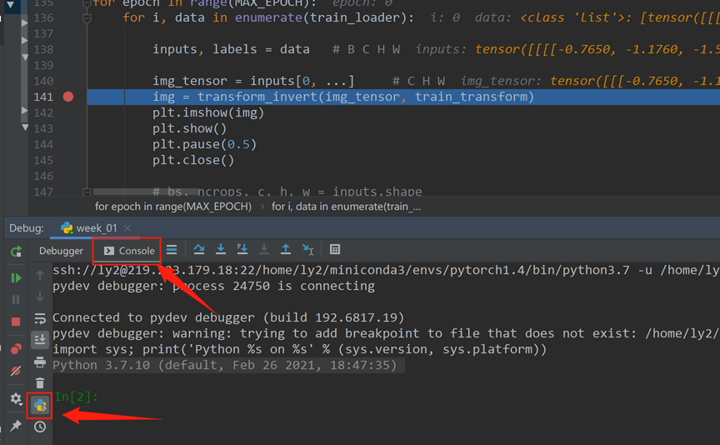Go to the 'for i, data in enumerate' breadcrumb
The height and width of the screenshot is (445, 720).
pos(346,207)
